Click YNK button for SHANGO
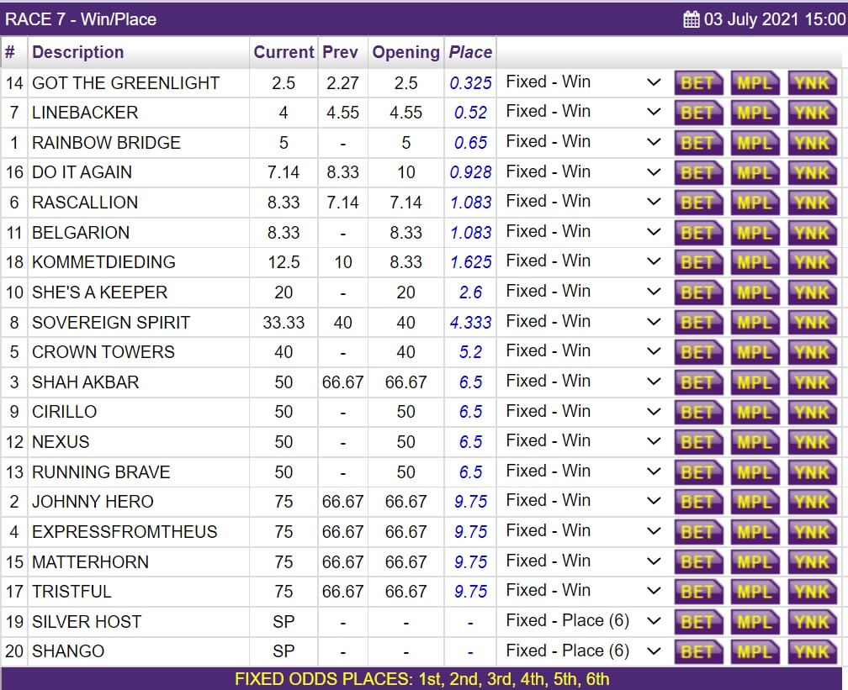The width and height of the screenshot is (848, 690). point(812,651)
